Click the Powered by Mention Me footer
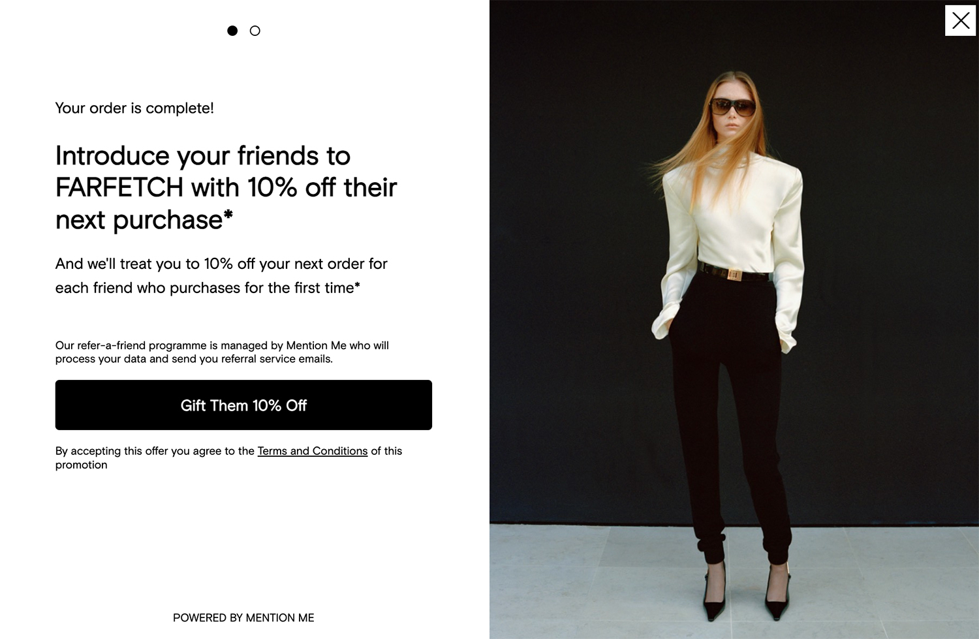 click(x=243, y=617)
